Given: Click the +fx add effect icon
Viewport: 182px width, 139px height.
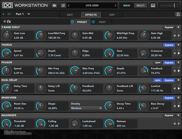Looking at the screenshot, I should click(x=7, y=22).
